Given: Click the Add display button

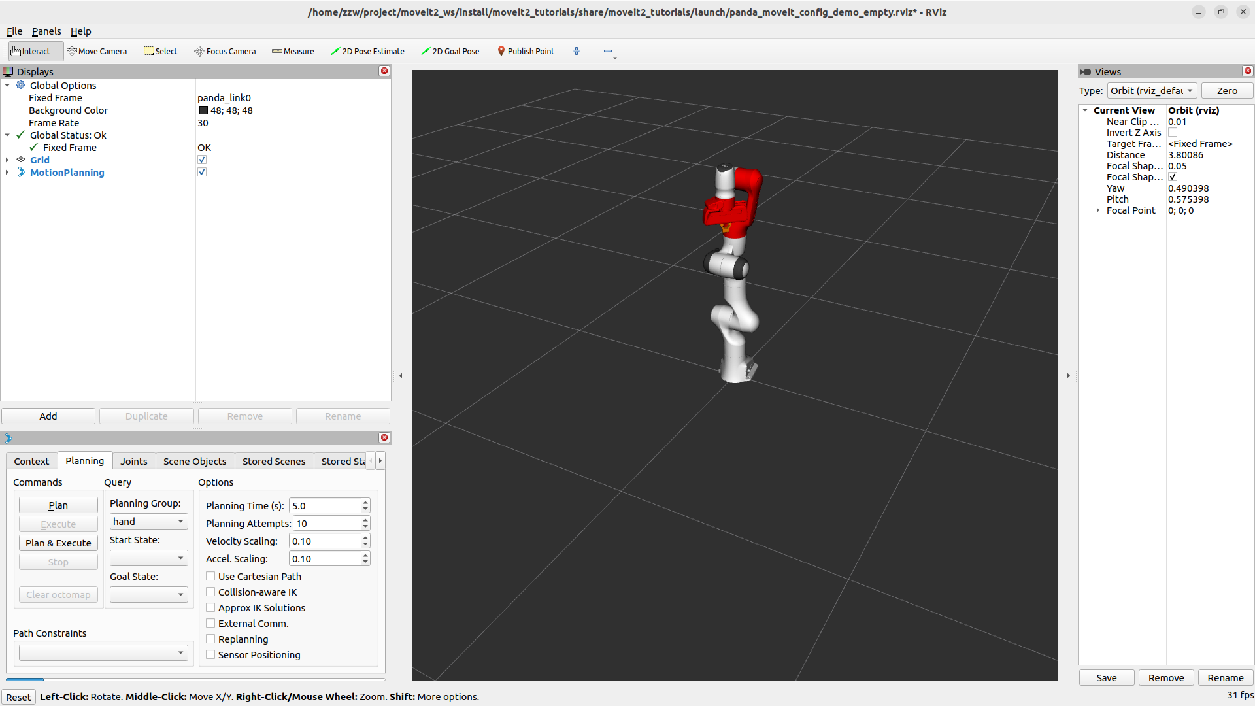Looking at the screenshot, I should (x=48, y=416).
